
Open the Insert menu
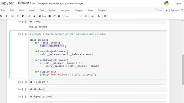click(32, 10)
